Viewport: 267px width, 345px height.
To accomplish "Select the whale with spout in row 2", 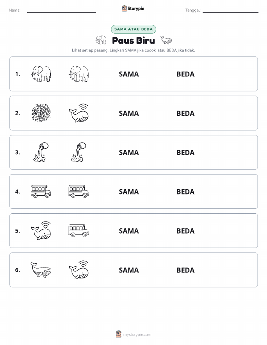I will [x=79, y=113].
